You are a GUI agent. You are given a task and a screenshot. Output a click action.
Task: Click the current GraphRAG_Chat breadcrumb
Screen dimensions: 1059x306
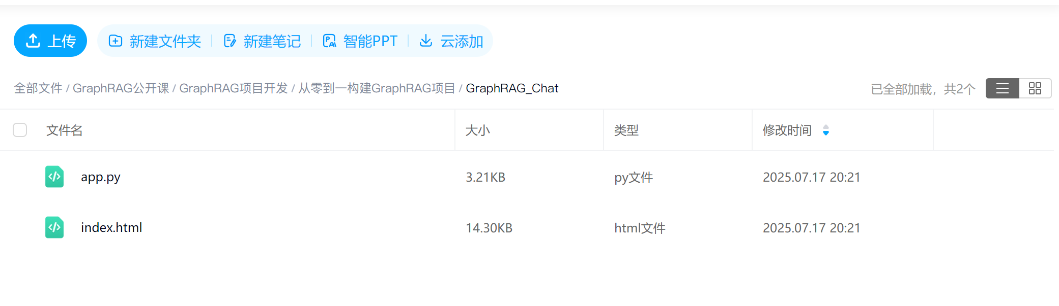tap(512, 88)
